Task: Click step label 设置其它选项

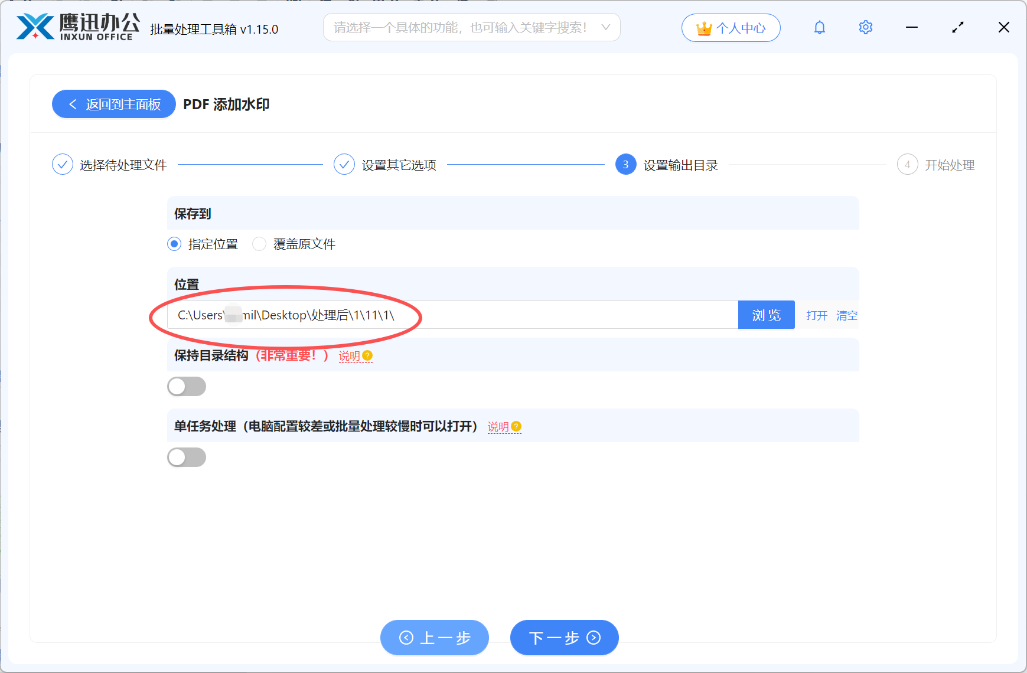Action: [399, 165]
